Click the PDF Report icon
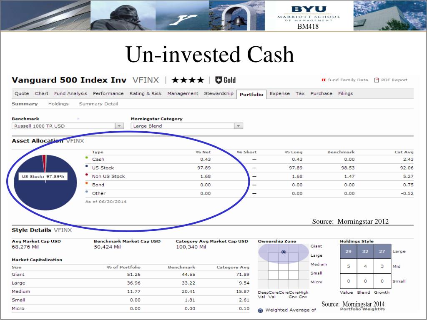The height and width of the screenshot is (320, 427). pyautogui.click(x=377, y=80)
